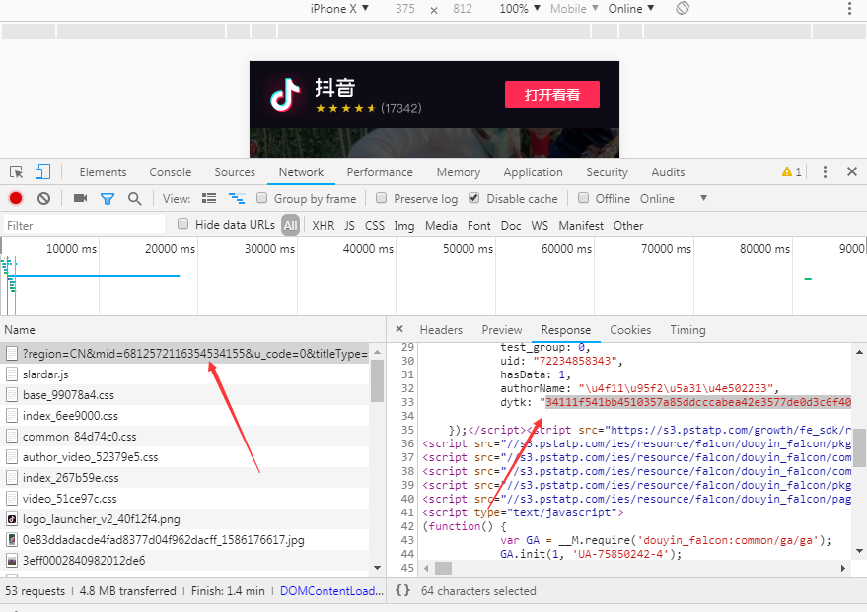
Task: Open the Performance tab
Action: 380,172
